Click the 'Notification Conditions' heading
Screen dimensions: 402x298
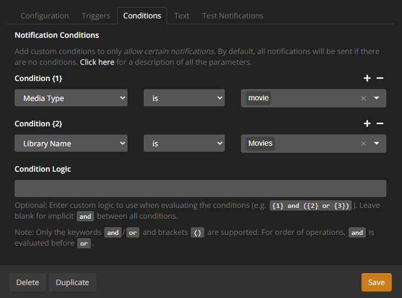57,35
